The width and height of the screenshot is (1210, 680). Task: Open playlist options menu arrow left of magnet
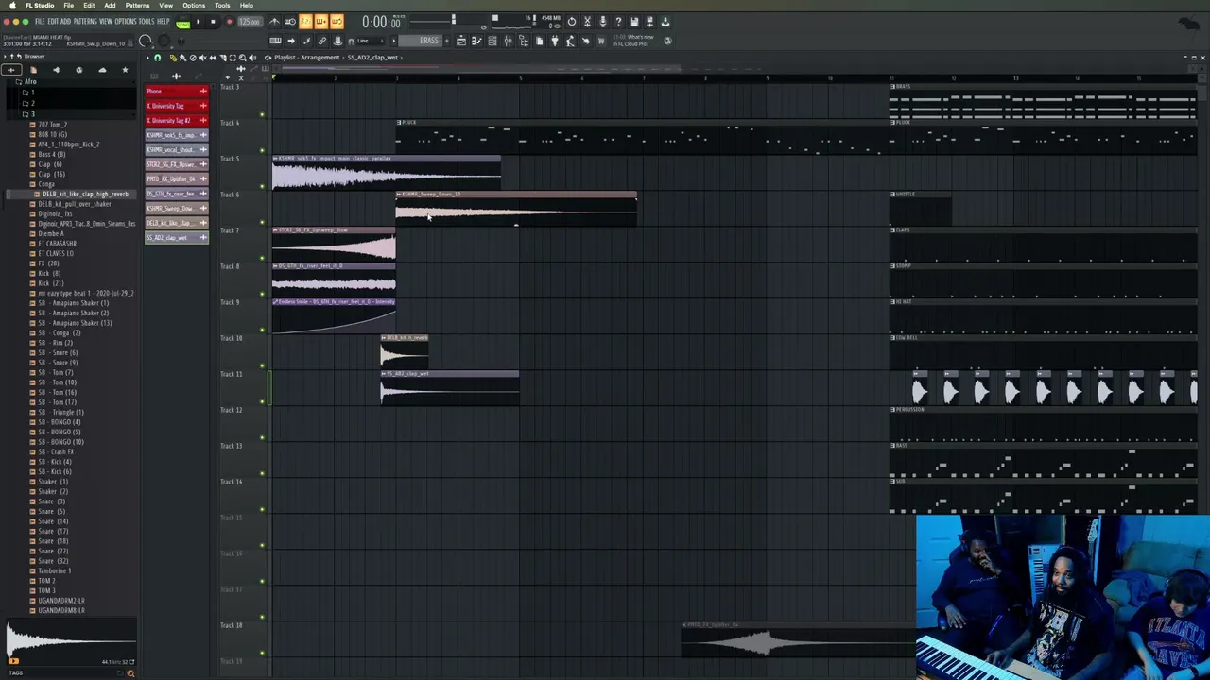click(x=147, y=58)
